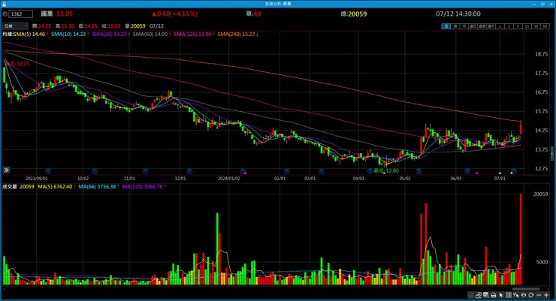Click the 18.75 price axis label

point(542,54)
